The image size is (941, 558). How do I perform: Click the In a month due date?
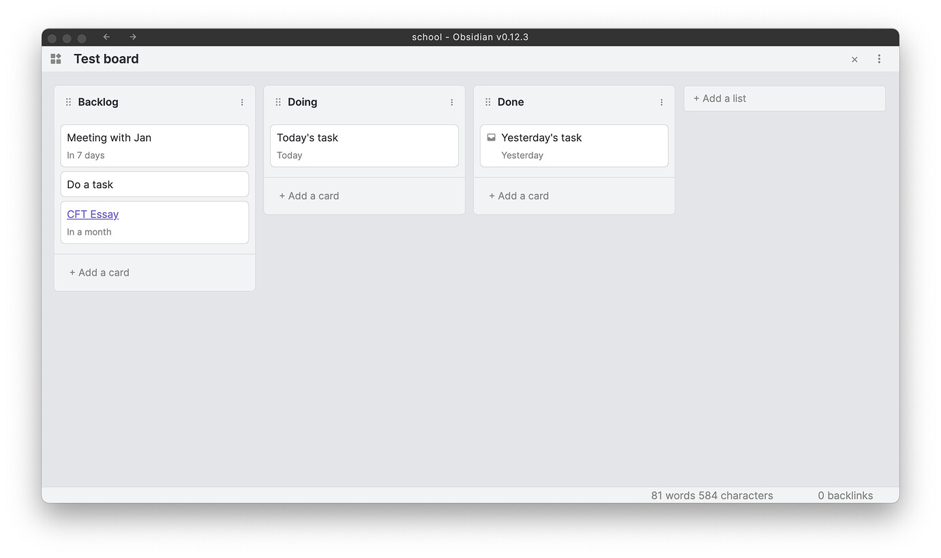coord(89,232)
